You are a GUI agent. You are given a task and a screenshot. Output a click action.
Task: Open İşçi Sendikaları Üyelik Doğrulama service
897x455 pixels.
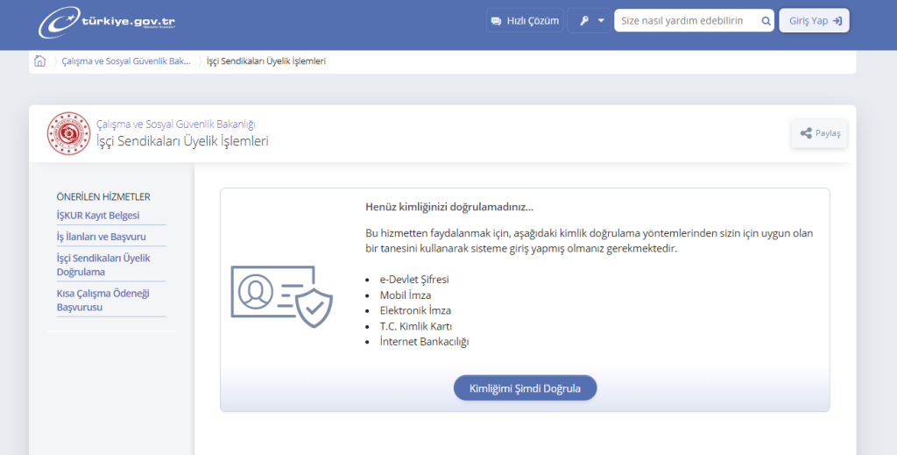click(103, 265)
